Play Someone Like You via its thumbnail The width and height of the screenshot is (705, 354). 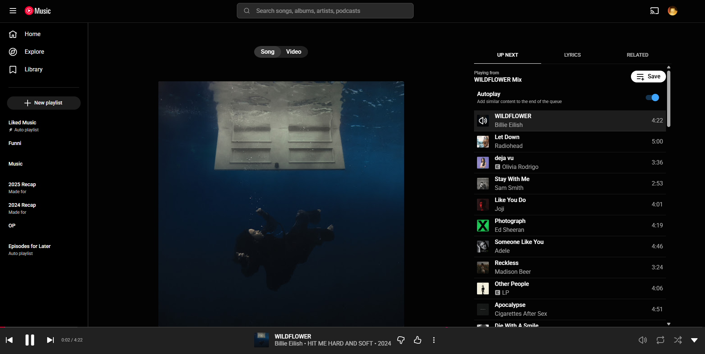[483, 247]
